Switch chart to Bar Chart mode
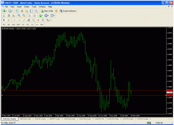174x125 pixels. [x=4, y=16]
